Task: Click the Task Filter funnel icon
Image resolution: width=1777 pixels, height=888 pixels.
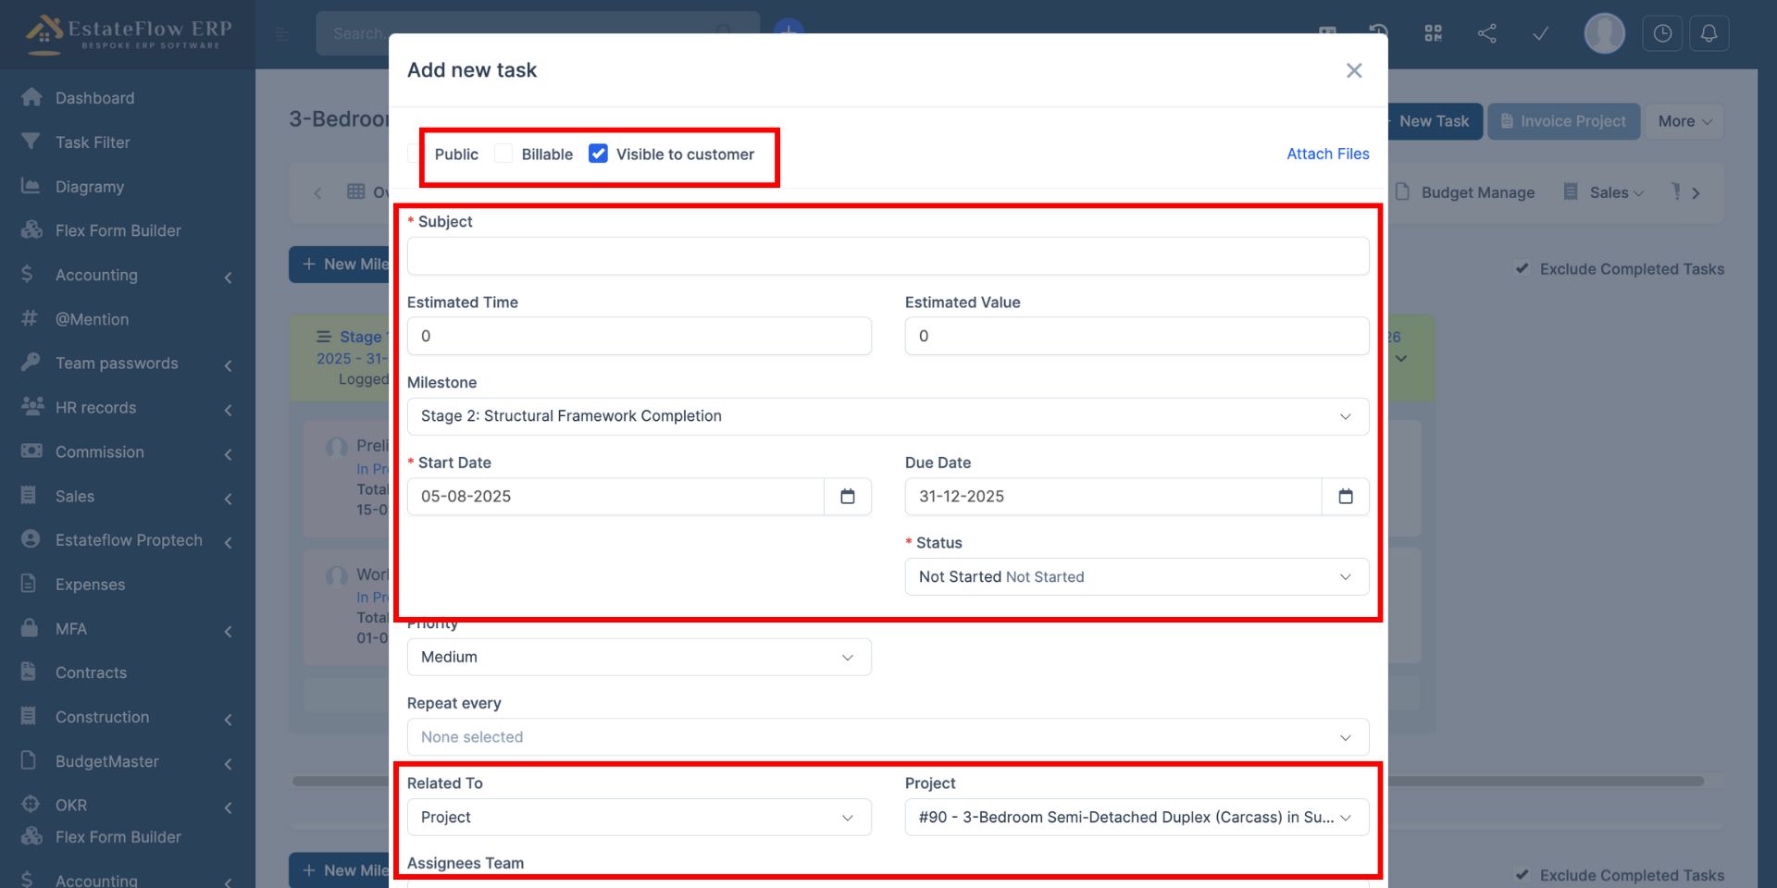Action: [x=31, y=142]
